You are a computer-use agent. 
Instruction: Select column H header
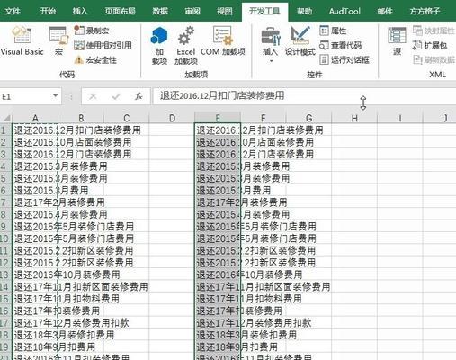[354, 118]
